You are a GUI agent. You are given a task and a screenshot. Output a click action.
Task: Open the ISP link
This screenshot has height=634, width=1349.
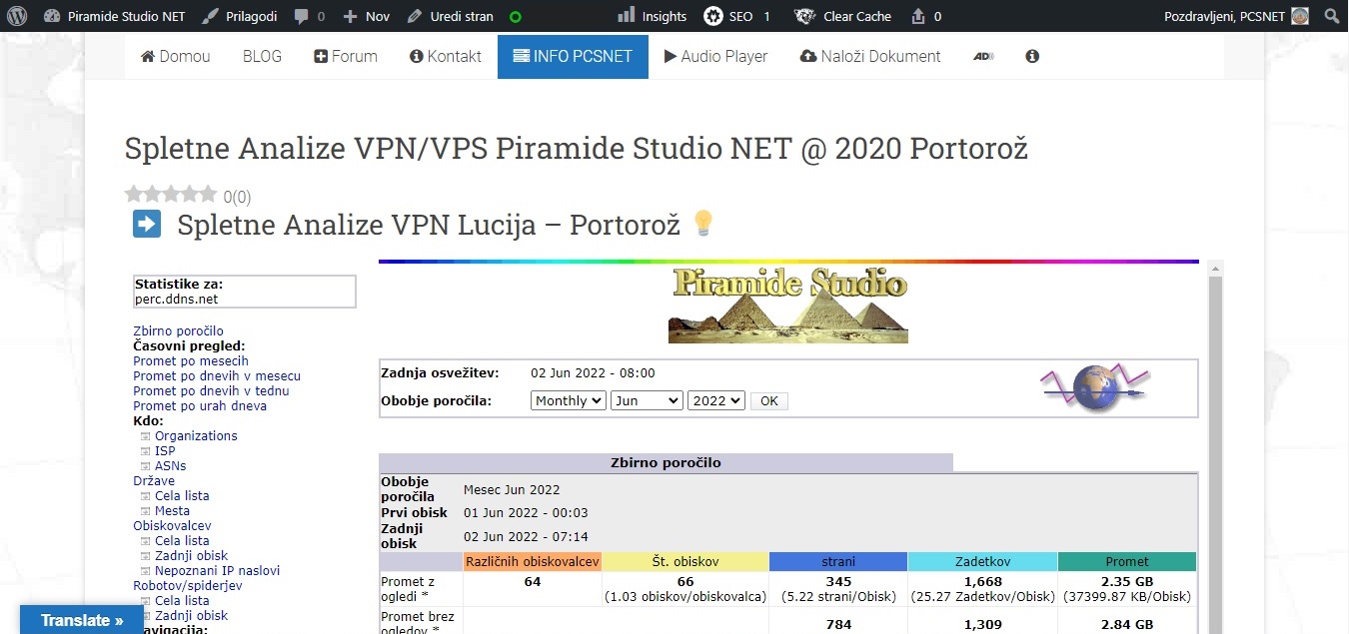pyautogui.click(x=165, y=451)
